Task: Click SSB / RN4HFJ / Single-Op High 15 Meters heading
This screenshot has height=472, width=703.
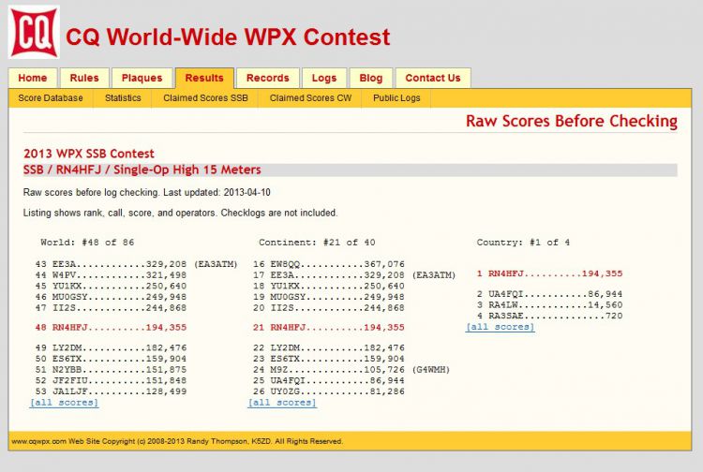Action: (142, 170)
